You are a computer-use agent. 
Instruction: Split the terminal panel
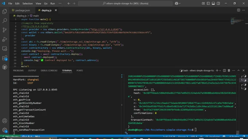point(224,70)
